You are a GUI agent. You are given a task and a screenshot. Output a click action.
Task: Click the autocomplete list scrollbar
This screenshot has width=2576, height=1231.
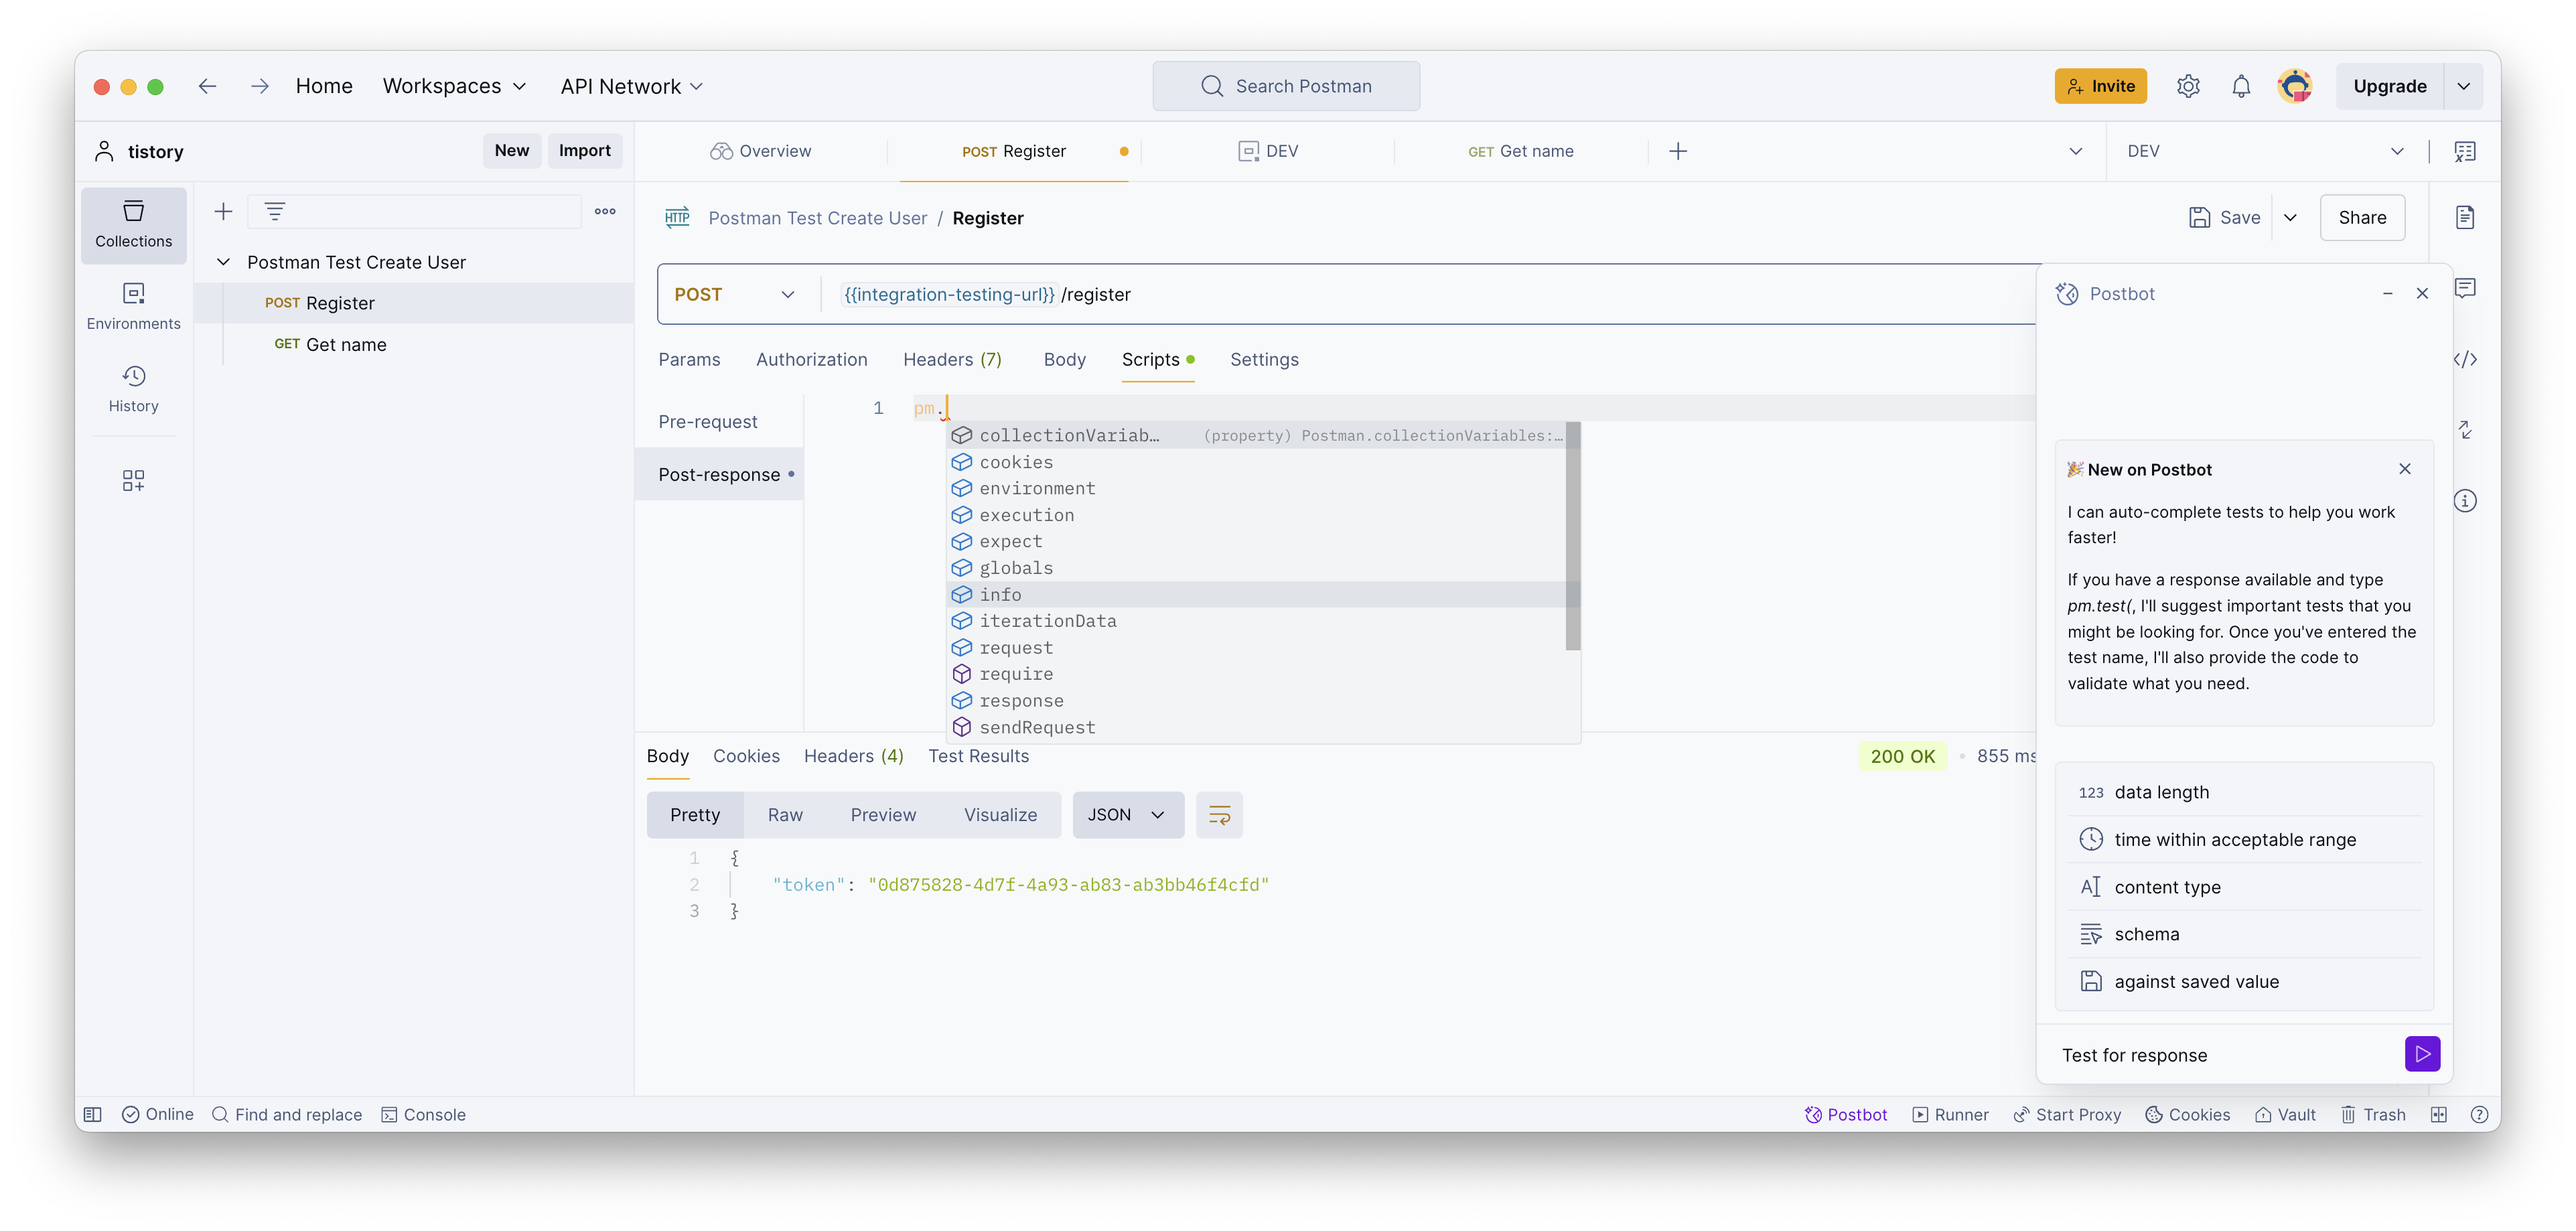[x=1572, y=535]
